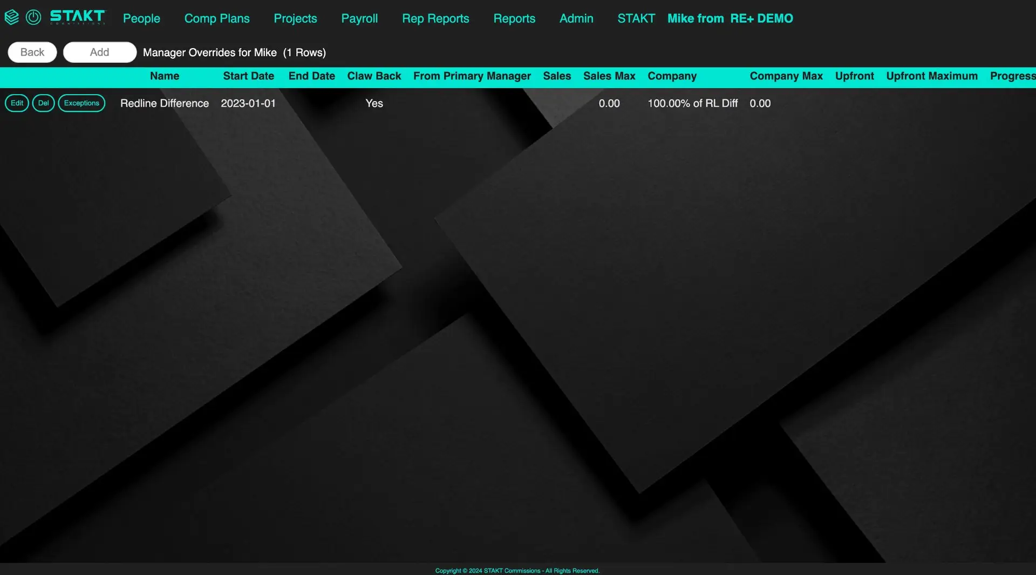Click the stacked layers icon
The width and height of the screenshot is (1036, 575).
[11, 17]
